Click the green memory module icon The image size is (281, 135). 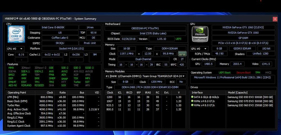pyautogui.click(x=182, y=53)
